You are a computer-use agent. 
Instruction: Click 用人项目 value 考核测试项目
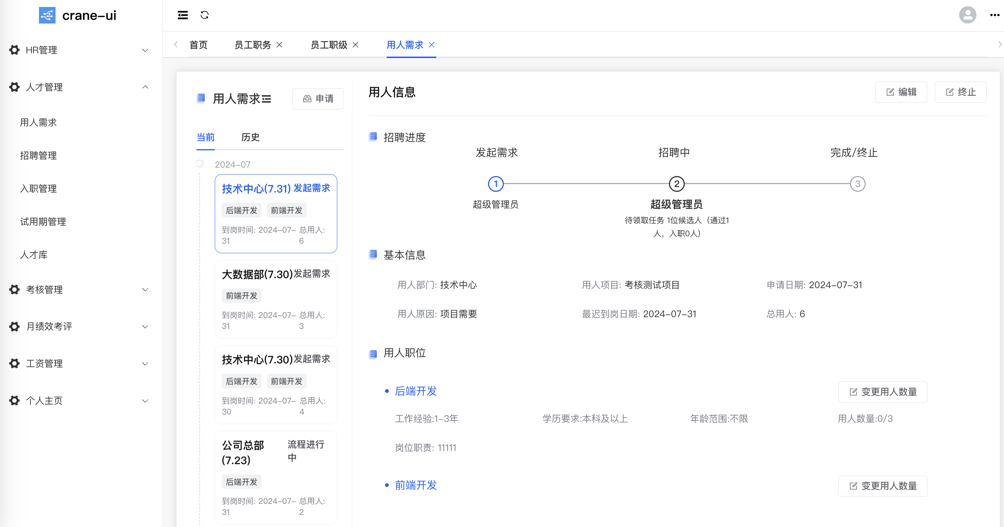click(x=652, y=285)
